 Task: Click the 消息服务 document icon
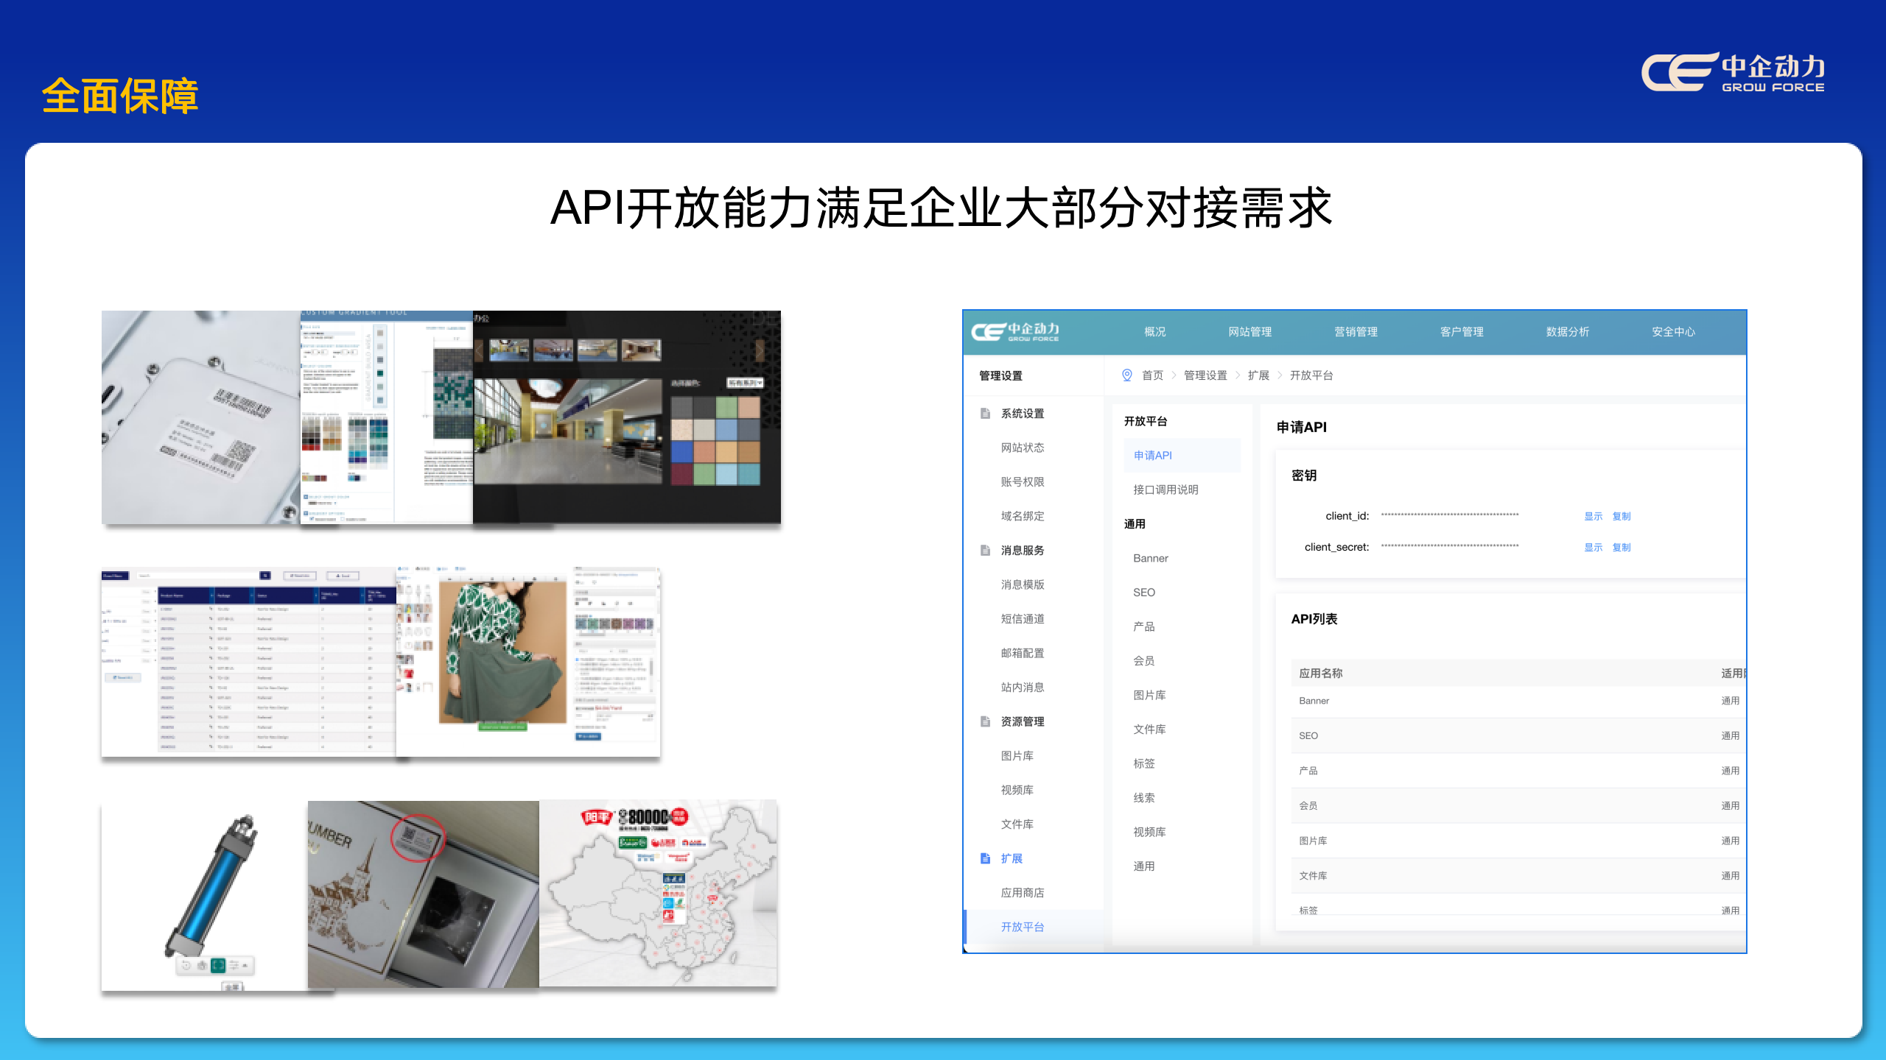click(985, 550)
